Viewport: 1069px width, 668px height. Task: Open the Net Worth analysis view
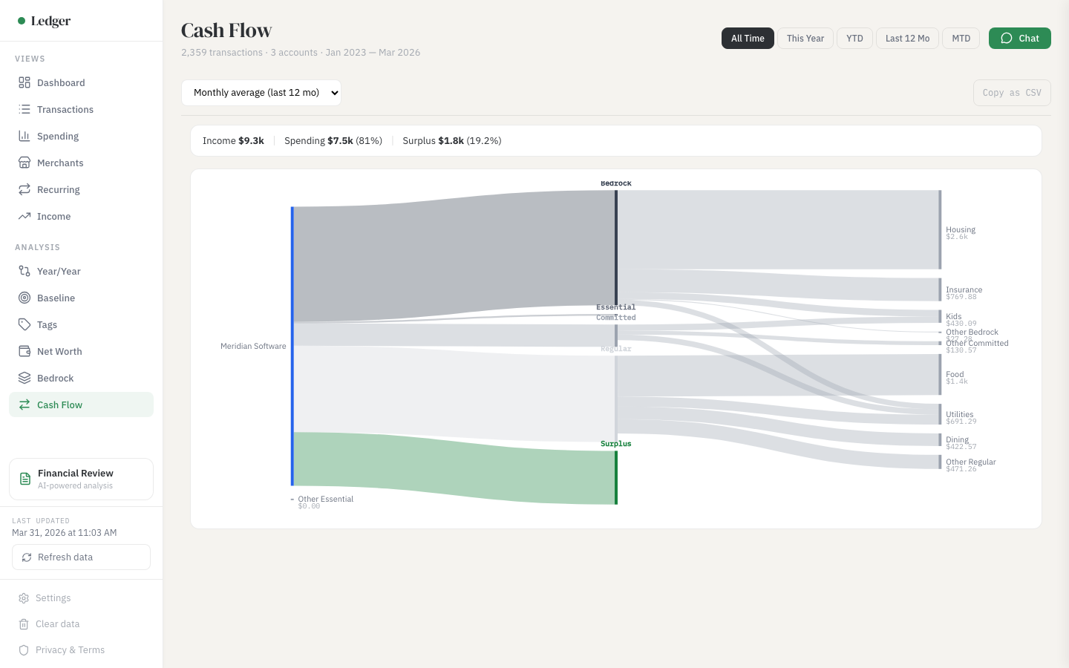[59, 351]
